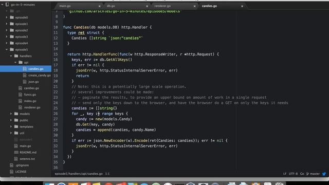
Task: Click the candies.go file icon in api
Action: click(25, 69)
